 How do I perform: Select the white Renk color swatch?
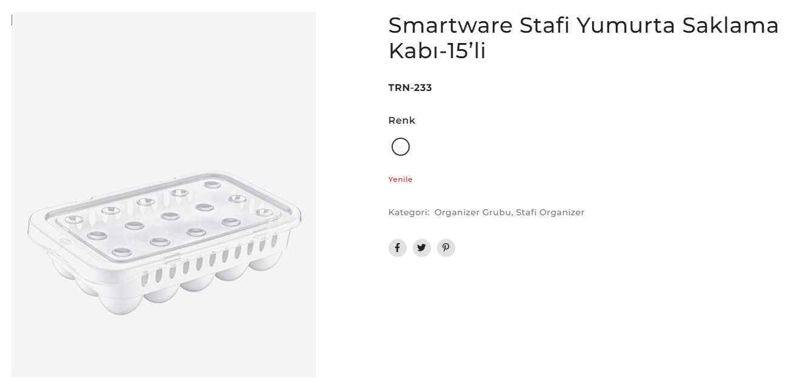point(401,147)
